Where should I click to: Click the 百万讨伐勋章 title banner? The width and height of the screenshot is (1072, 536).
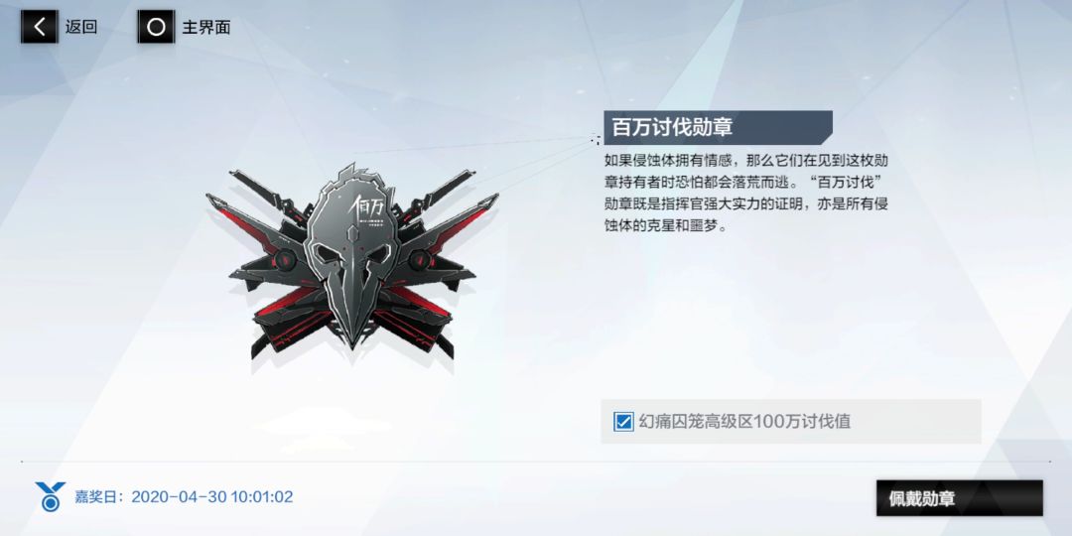718,127
